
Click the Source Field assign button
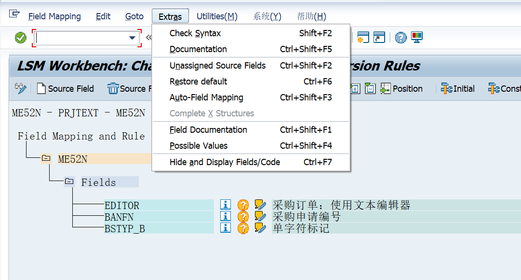[x=66, y=88]
